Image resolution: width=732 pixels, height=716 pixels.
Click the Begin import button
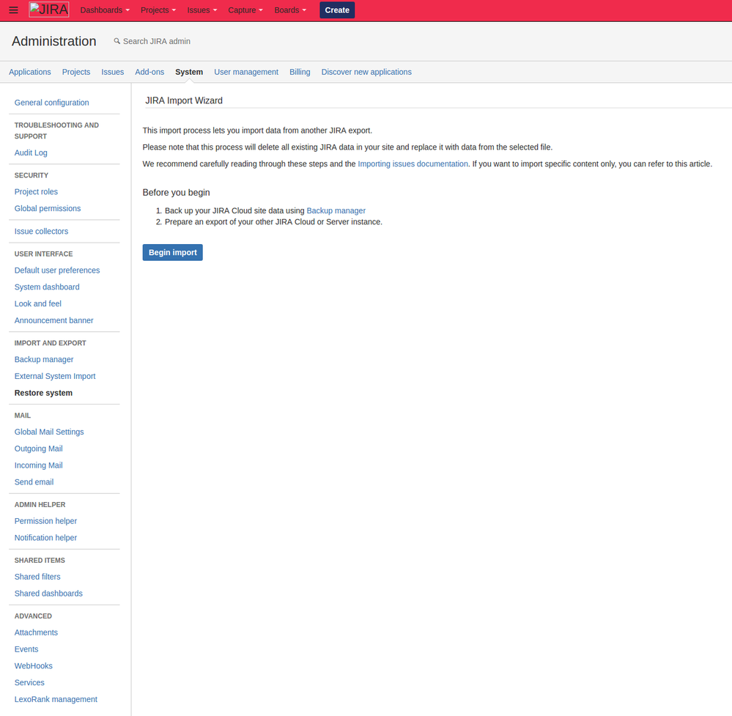173,252
